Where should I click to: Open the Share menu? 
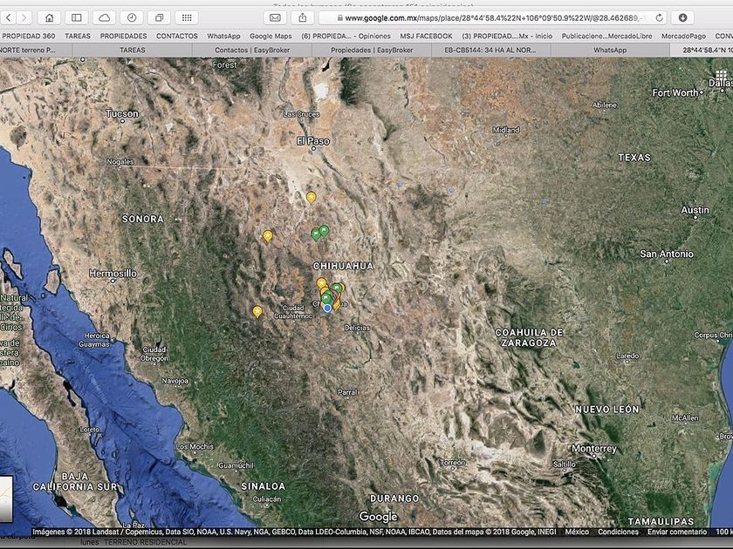302,17
